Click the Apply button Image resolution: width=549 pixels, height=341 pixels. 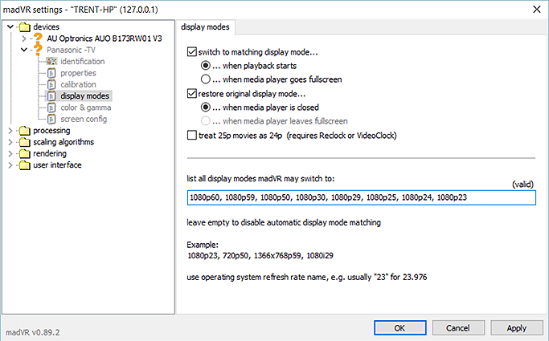click(517, 328)
